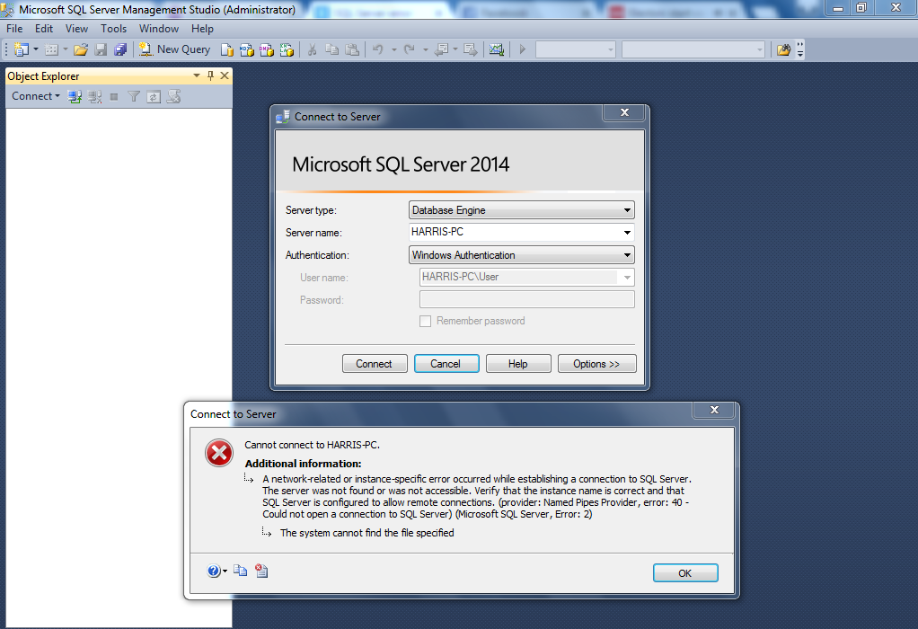Open the Authentication dropdown

pos(627,255)
